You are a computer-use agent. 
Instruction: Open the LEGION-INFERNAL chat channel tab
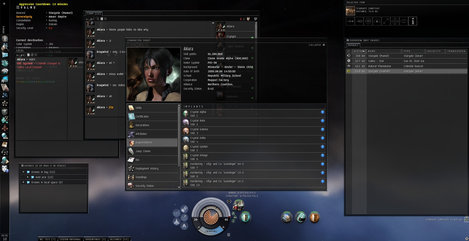point(70,239)
